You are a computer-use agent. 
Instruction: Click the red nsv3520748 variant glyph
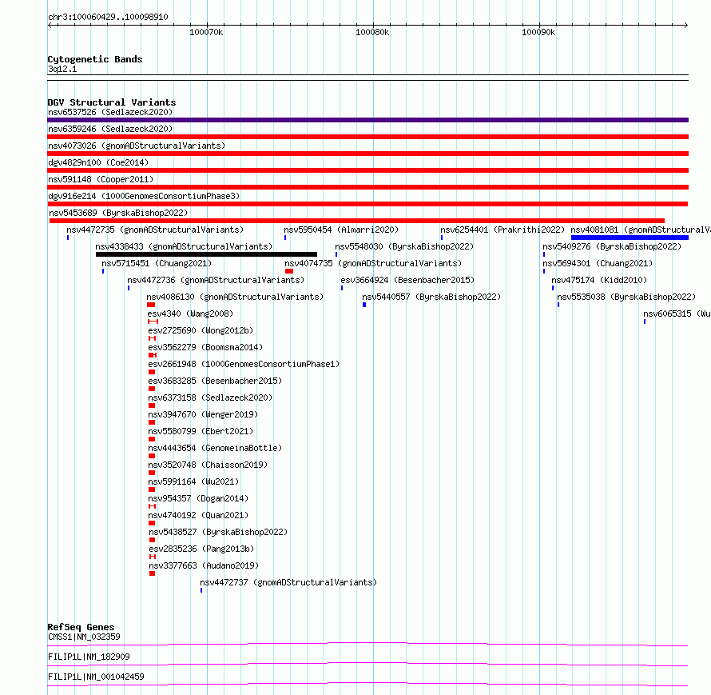pos(152,473)
